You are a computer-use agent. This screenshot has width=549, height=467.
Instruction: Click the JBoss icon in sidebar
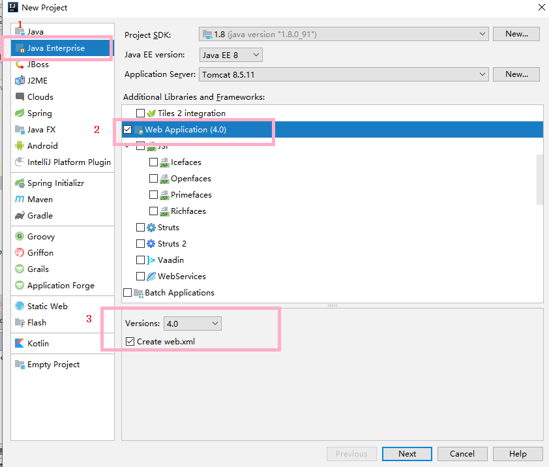[x=20, y=65]
